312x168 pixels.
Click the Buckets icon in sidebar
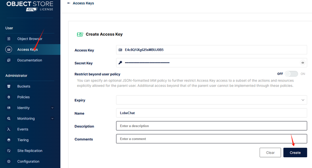tap(9, 86)
